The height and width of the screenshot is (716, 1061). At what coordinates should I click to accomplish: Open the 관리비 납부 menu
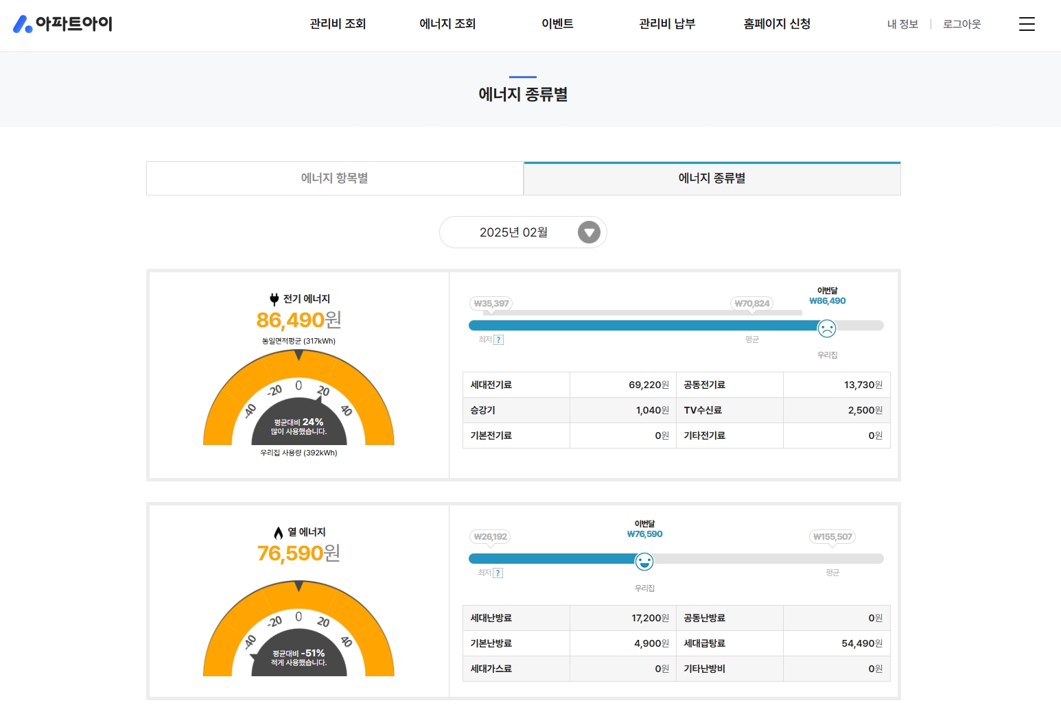point(667,24)
